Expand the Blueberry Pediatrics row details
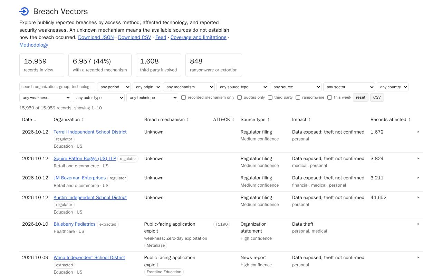Viewport: 442px width, 276px height. (418, 224)
